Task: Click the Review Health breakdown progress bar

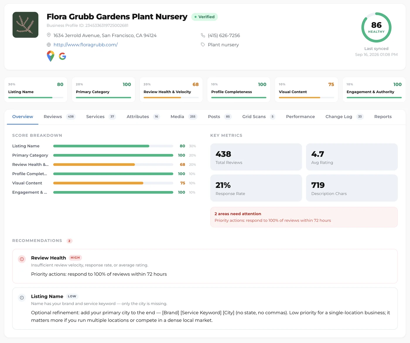Action: [113, 165]
